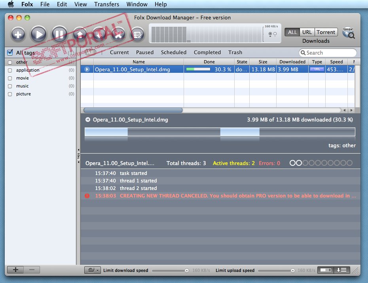
Task: Pause the download using toolbar Pause button
Action: 59,34
